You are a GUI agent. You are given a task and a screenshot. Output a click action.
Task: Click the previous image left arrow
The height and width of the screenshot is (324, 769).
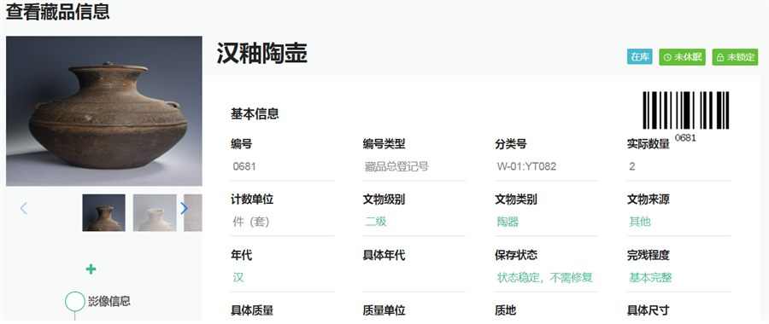point(24,209)
